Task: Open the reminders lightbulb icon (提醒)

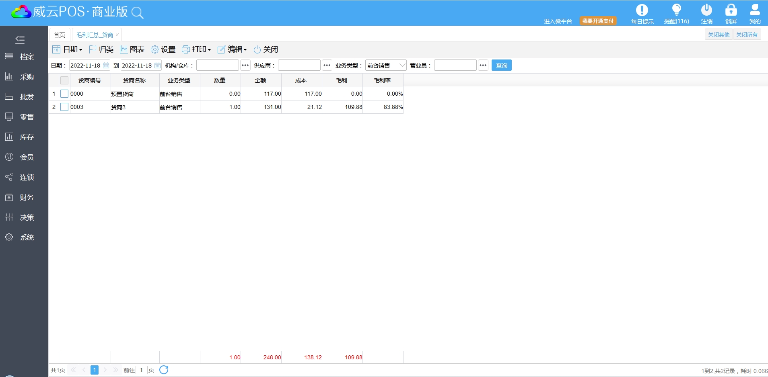Action: (676, 10)
